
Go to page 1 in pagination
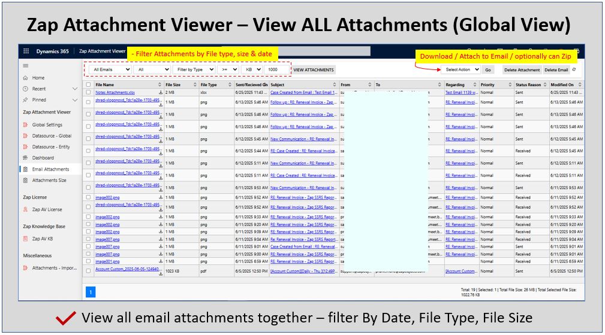[91, 293]
